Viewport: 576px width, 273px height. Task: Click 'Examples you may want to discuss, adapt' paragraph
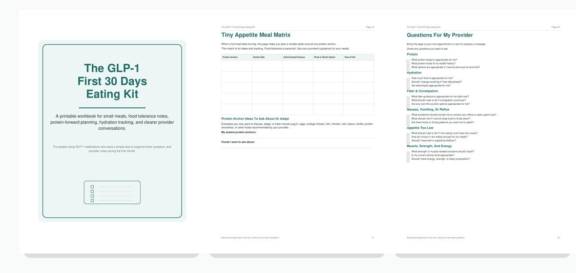click(x=297, y=126)
